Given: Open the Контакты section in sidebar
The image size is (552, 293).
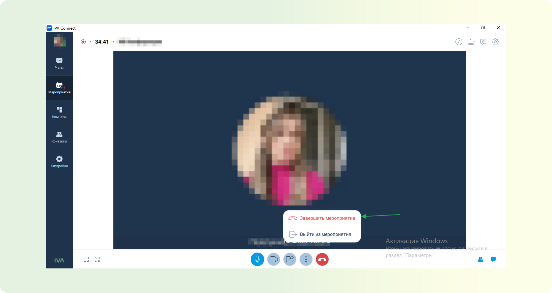Looking at the screenshot, I should (x=59, y=137).
